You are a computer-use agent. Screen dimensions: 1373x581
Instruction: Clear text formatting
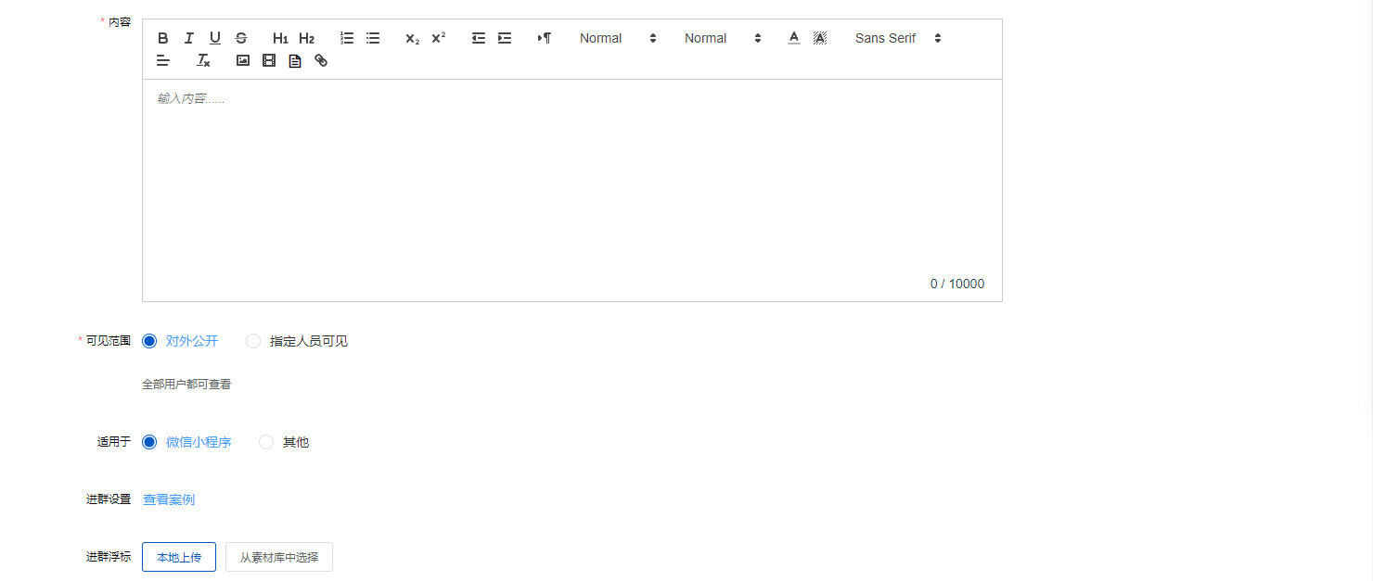[x=203, y=60]
